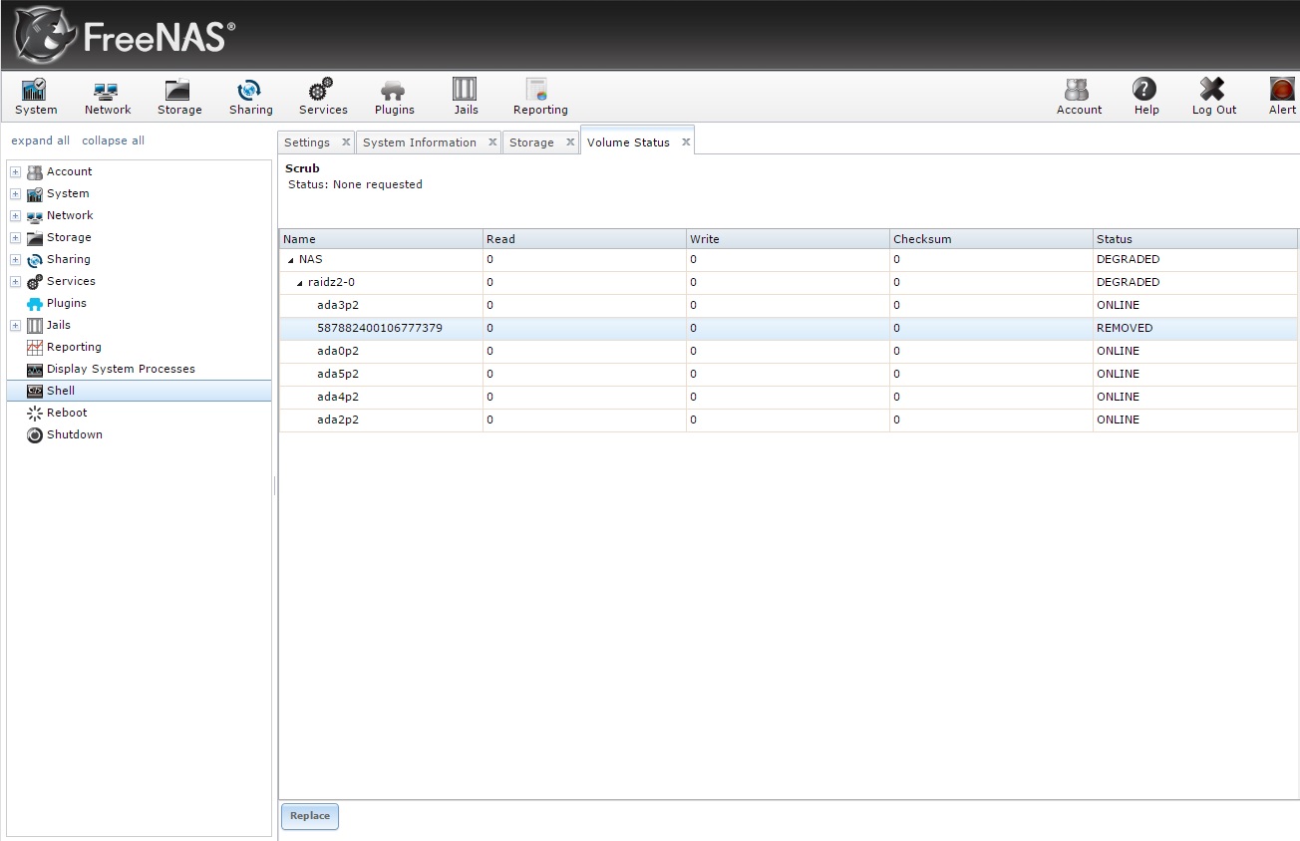Switch to the Storage tab
The width and height of the screenshot is (1300, 841).
click(531, 142)
